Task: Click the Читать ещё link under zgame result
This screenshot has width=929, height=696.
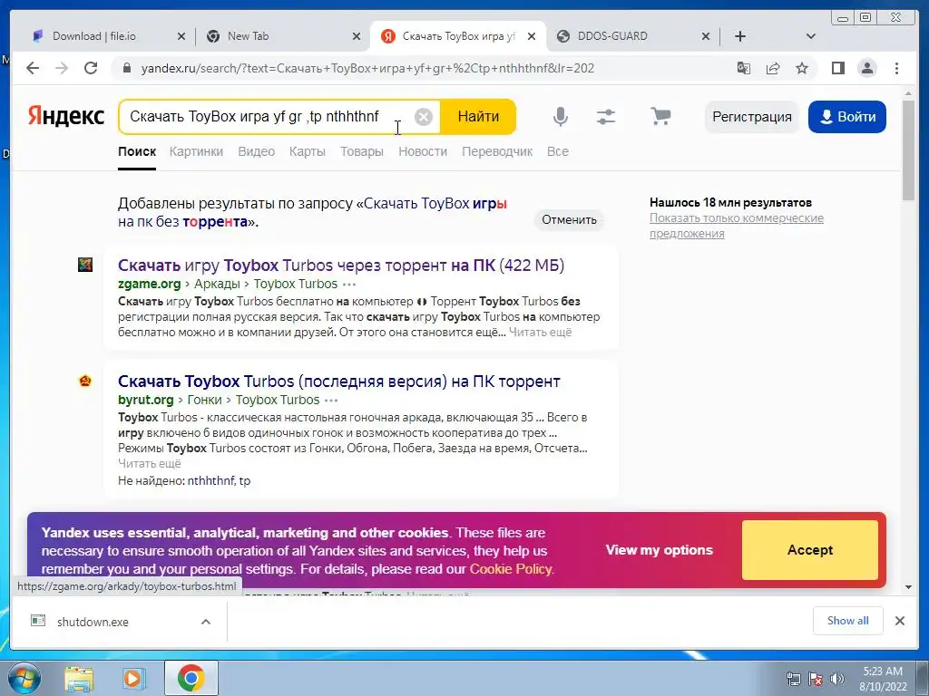Action: (541, 332)
